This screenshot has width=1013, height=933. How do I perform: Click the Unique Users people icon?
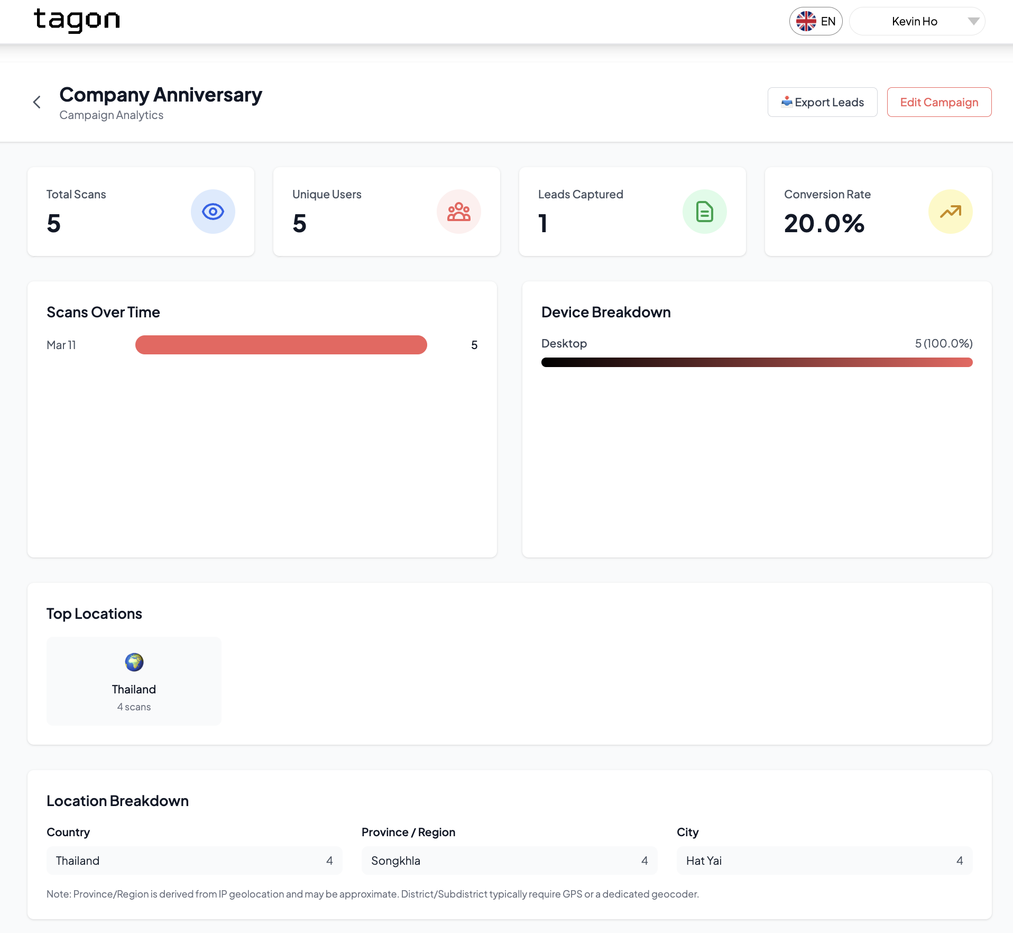point(458,211)
